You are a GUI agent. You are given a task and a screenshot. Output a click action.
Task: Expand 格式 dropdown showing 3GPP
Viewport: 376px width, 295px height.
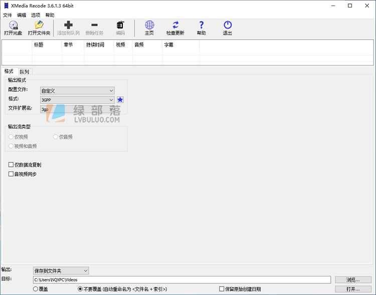point(77,100)
